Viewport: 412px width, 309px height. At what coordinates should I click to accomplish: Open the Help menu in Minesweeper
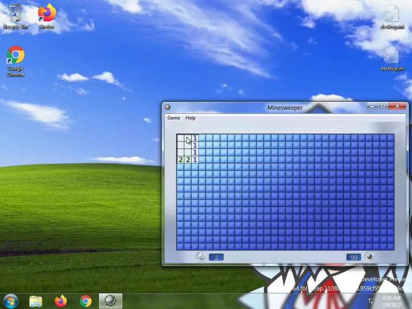[x=190, y=118]
